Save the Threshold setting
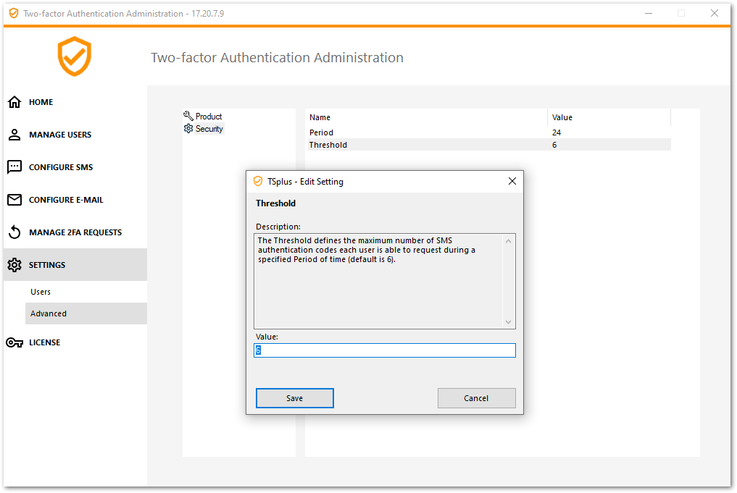 (x=294, y=397)
